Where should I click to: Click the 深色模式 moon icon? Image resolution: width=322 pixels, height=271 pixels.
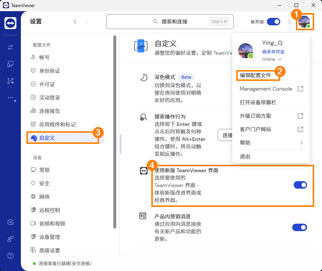(x=144, y=78)
